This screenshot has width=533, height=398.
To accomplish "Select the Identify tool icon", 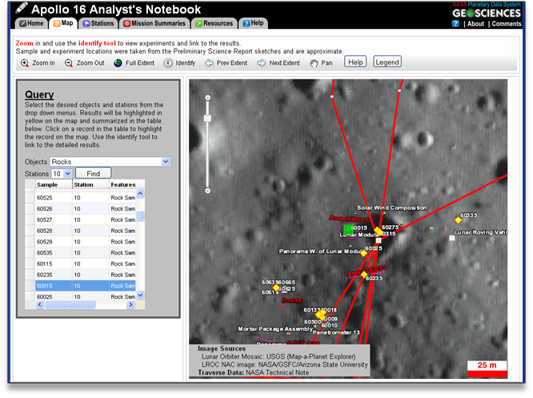I will [x=168, y=63].
